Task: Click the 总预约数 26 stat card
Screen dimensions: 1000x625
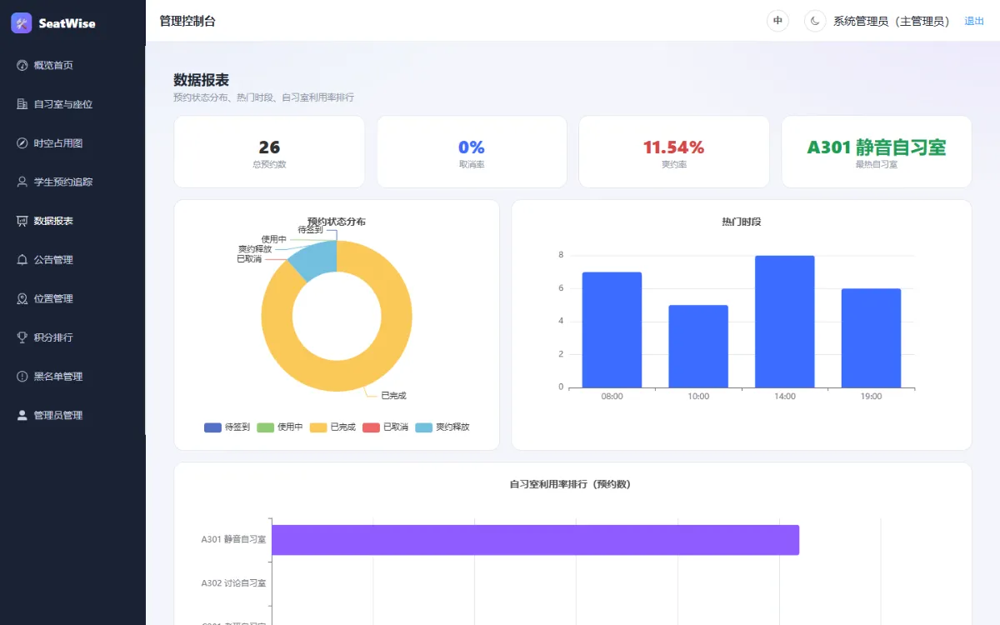Action: click(x=269, y=152)
